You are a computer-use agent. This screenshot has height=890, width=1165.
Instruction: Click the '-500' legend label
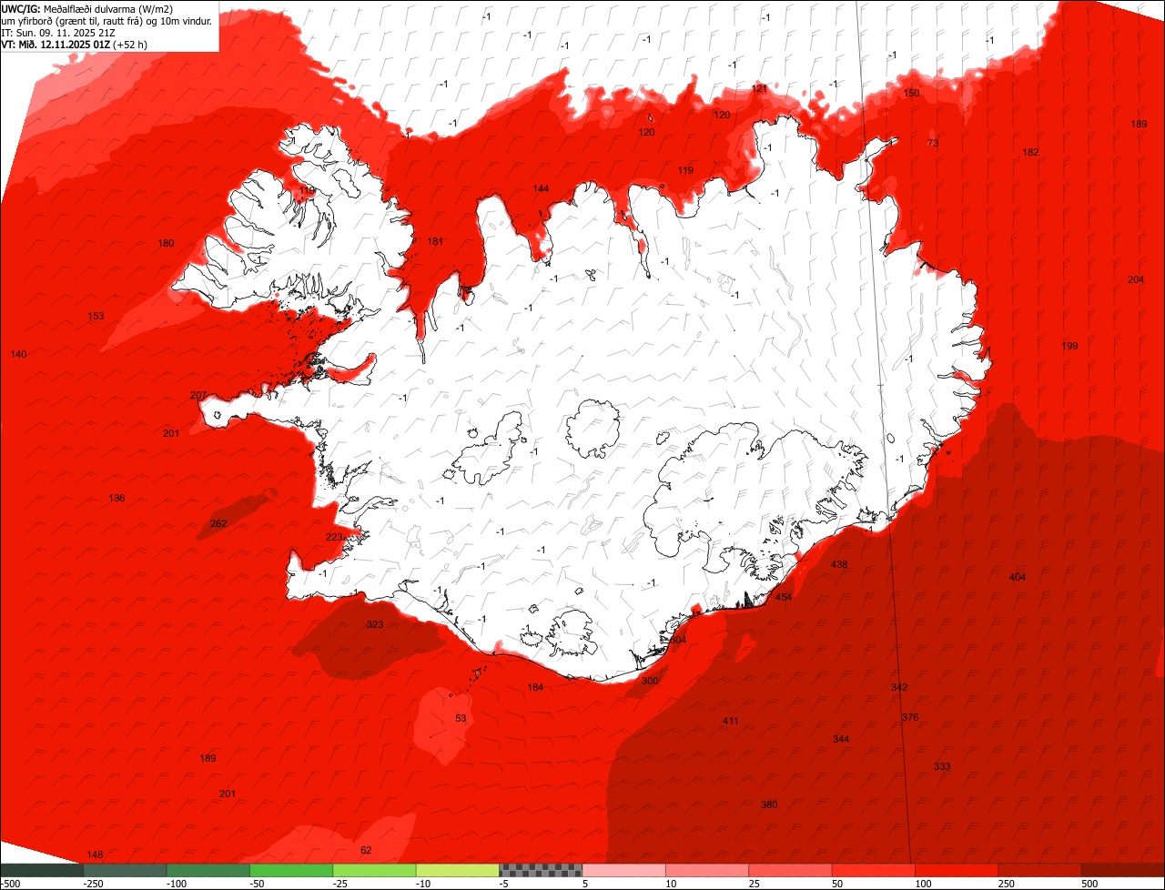coord(11,884)
